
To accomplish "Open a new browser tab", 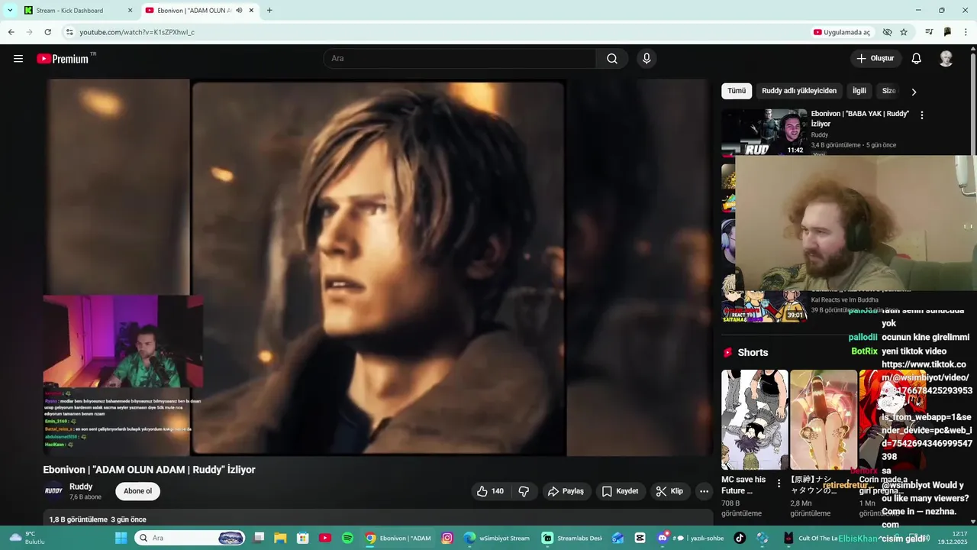I will tap(269, 10).
